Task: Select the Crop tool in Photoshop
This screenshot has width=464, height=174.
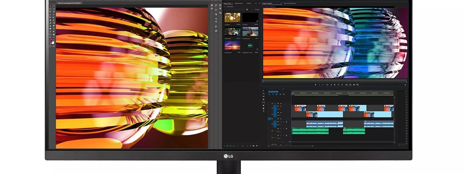Action: pos(50,12)
